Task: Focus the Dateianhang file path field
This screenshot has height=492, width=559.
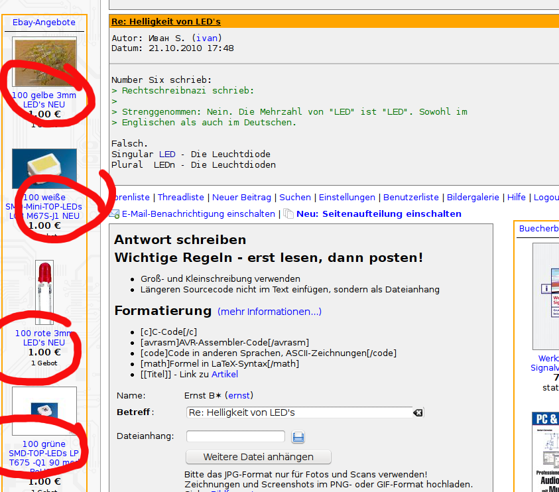Action: click(x=235, y=436)
